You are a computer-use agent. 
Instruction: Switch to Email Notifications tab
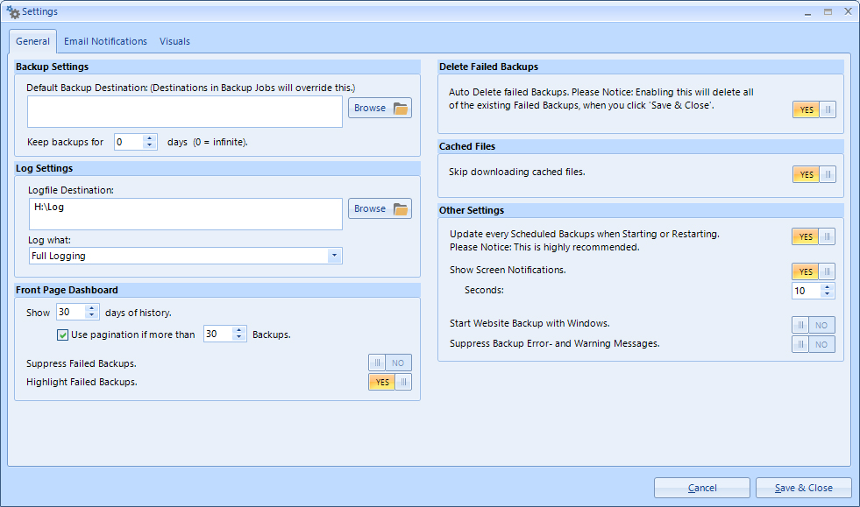[105, 41]
